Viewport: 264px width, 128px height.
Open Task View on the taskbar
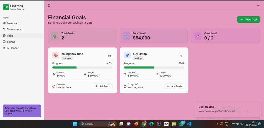coord(121,124)
